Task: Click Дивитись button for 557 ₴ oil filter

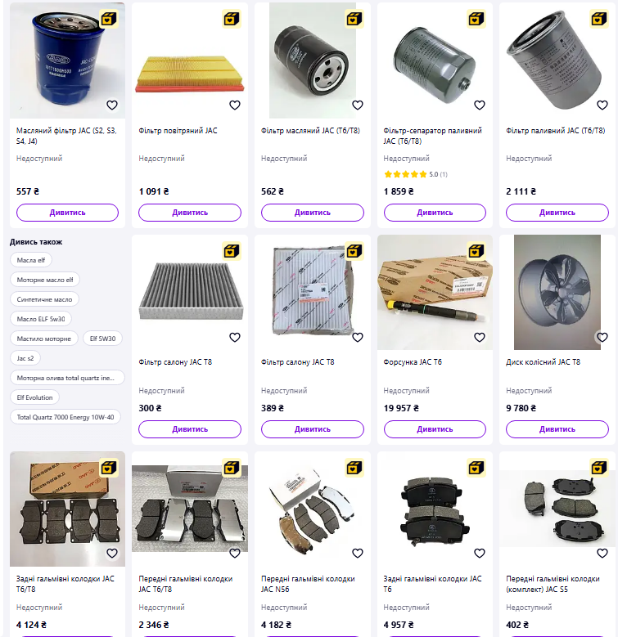Action: [x=67, y=213]
